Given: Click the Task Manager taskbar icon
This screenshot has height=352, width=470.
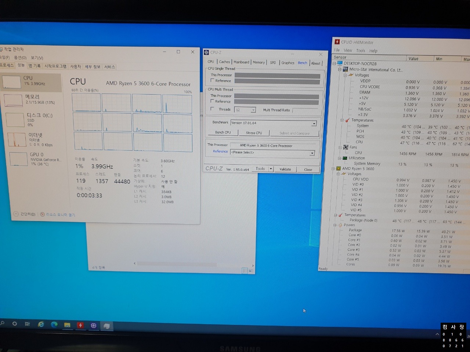Looking at the screenshot, I should 106,326.
